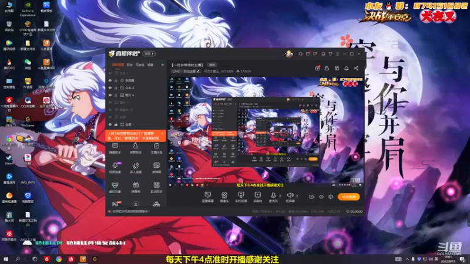Image resolution: width=470 pixels, height=264 pixels.
Task: Toggle the lock on 图片 4 source
Action: (116, 95)
